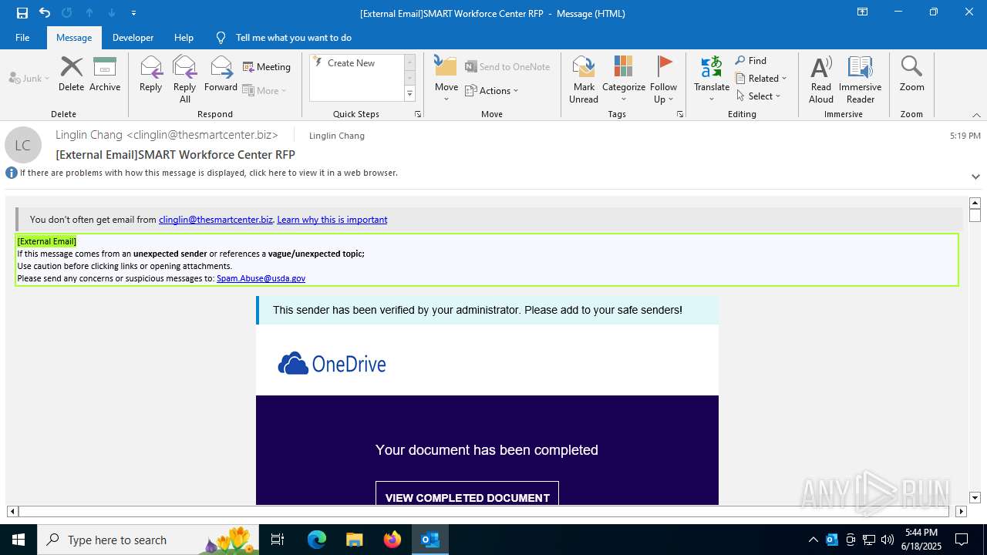
Task: Open the Customize Quick Access Toolbar arrow
Action: tap(134, 13)
